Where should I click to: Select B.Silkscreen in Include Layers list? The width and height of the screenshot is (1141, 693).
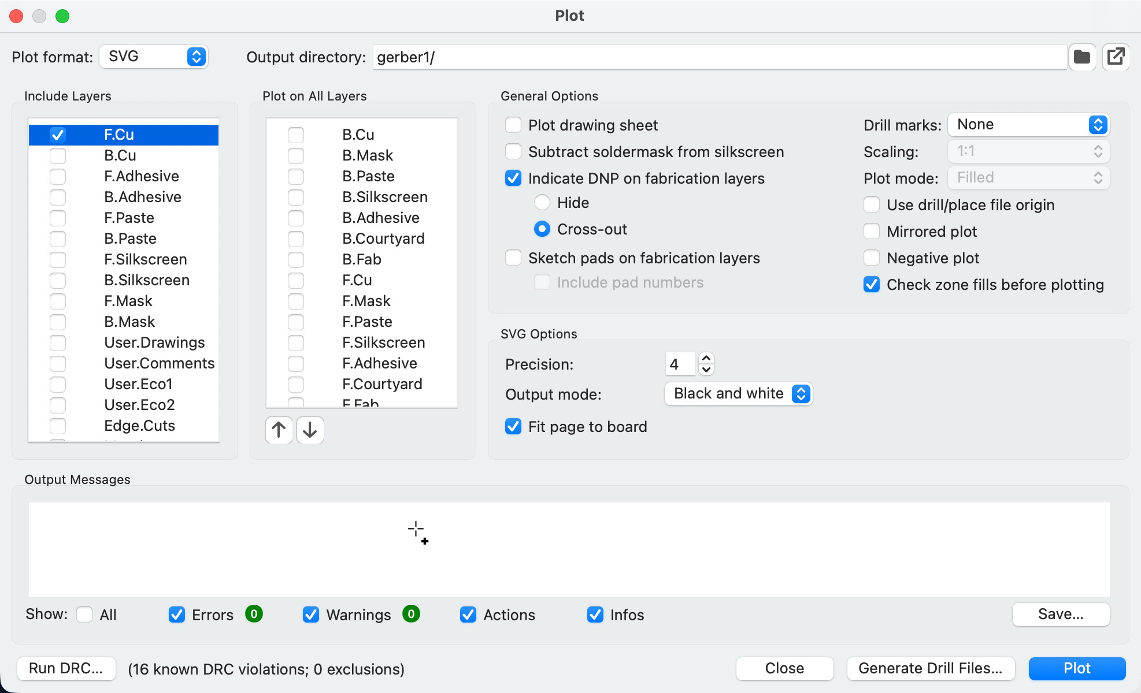147,280
